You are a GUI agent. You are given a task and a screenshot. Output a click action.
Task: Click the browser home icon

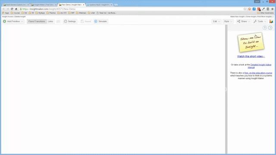coord(16,9)
